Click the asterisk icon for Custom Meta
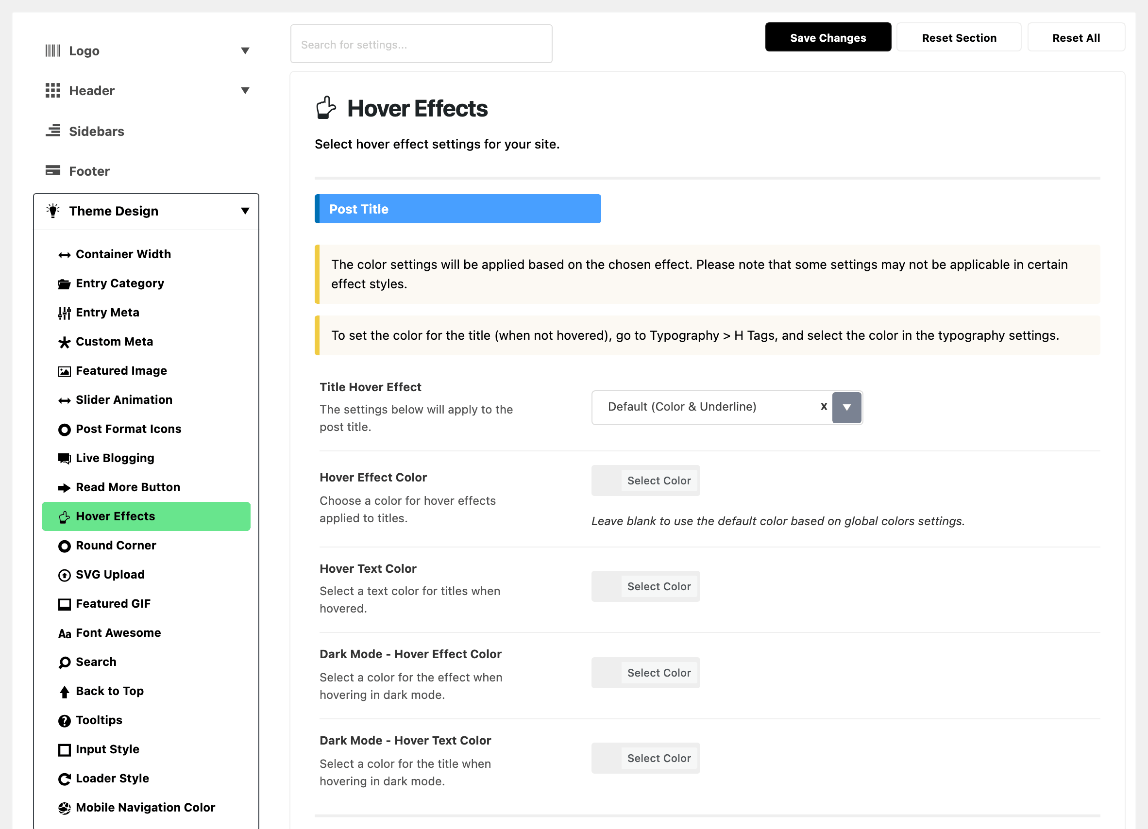 tap(64, 343)
